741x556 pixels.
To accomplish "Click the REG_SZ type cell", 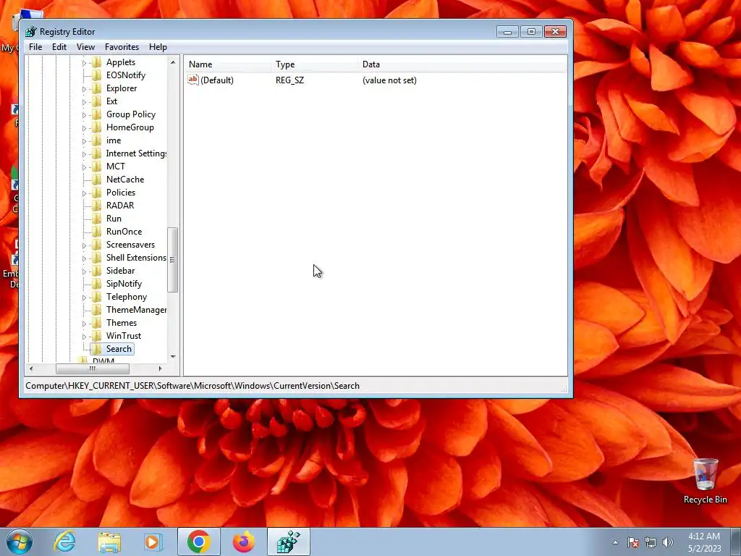I will (289, 80).
